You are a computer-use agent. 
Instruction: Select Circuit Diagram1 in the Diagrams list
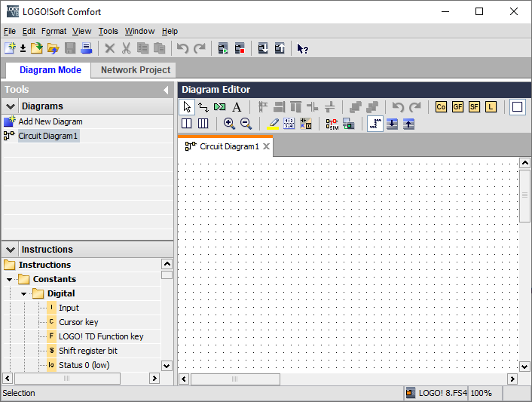tap(48, 136)
